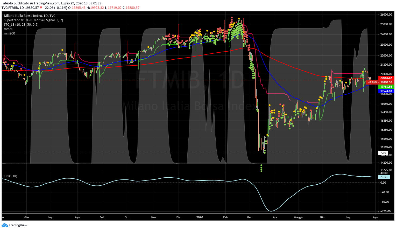Viewport: 396px width, 230px height.
Task: Click the open value O:19895.43
Action: pyautogui.click(x=77, y=8)
